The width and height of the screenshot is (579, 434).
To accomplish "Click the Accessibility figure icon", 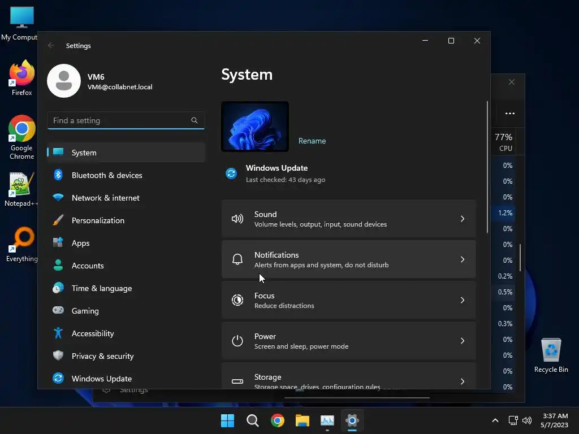I will point(58,333).
